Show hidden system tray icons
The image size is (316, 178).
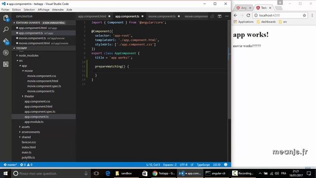(x=260, y=174)
